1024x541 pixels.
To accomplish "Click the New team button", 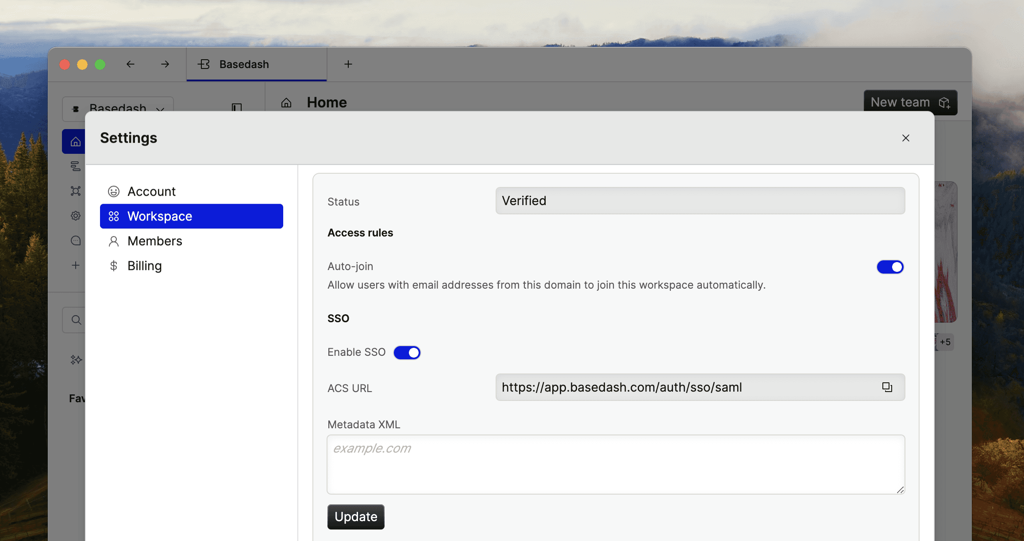I will [910, 102].
